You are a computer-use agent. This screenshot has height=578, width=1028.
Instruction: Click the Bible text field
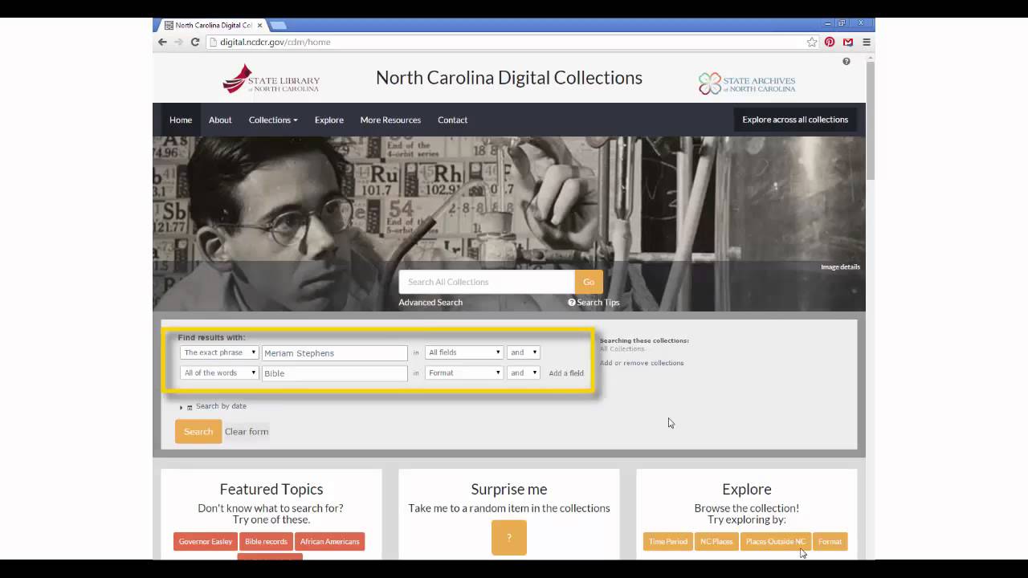(x=335, y=373)
